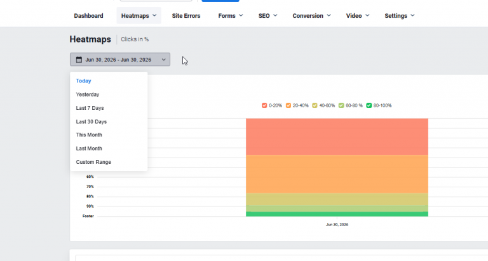Select Yesterday from the date range list
This screenshot has width=488, height=261.
pos(88,95)
